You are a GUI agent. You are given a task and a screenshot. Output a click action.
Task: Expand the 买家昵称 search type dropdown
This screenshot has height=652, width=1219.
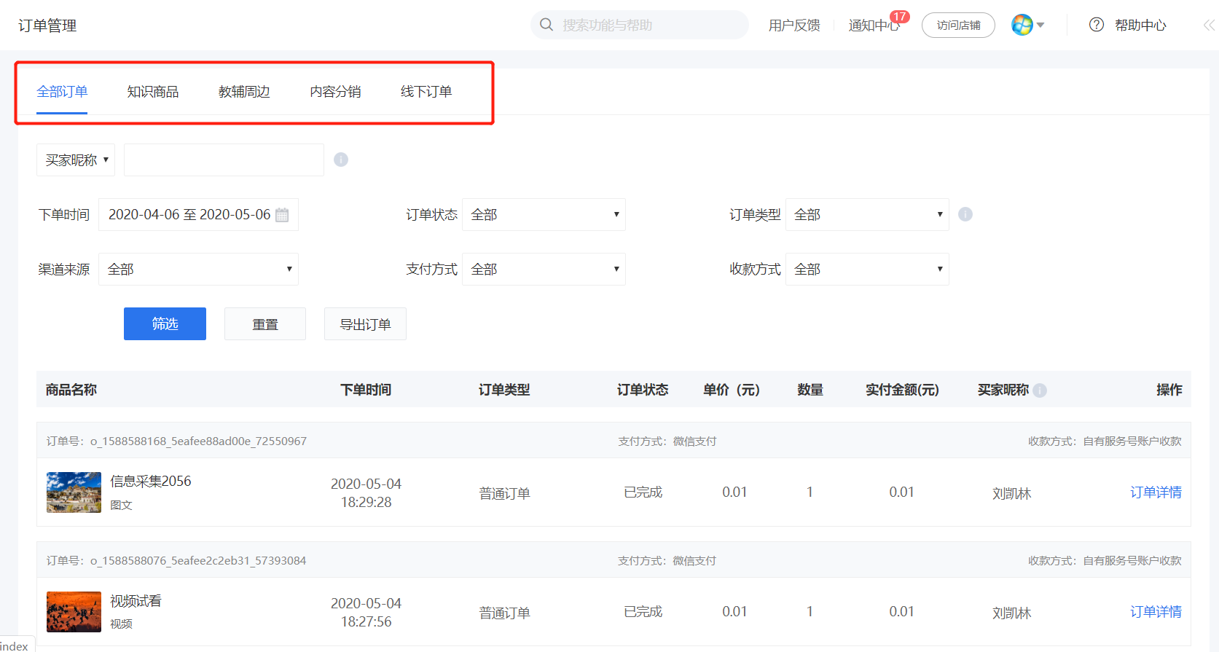pyautogui.click(x=76, y=160)
